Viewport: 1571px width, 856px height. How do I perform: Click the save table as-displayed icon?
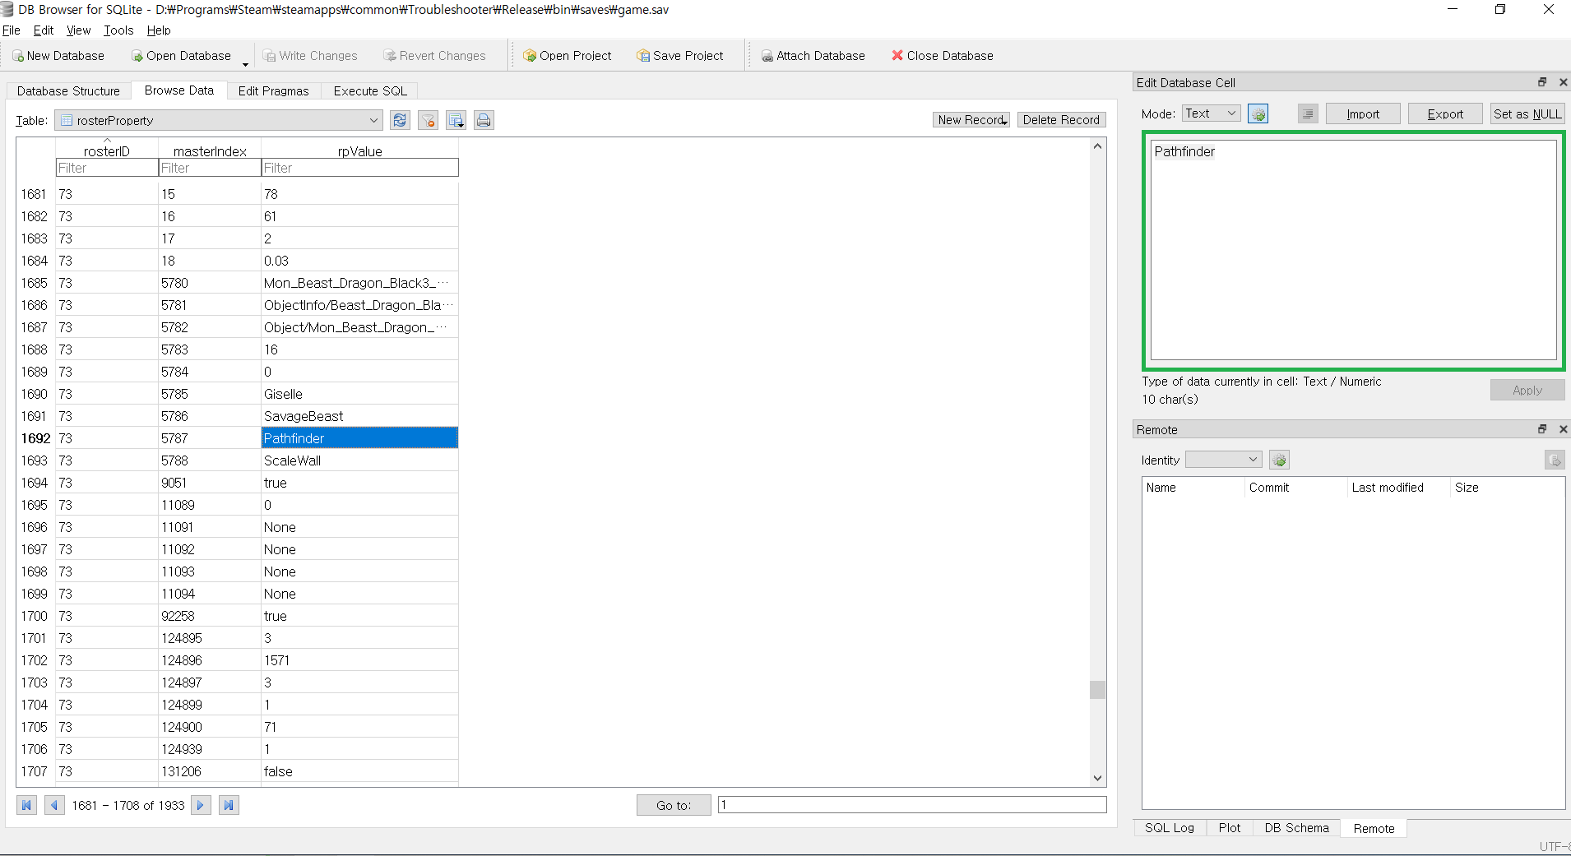click(x=456, y=120)
